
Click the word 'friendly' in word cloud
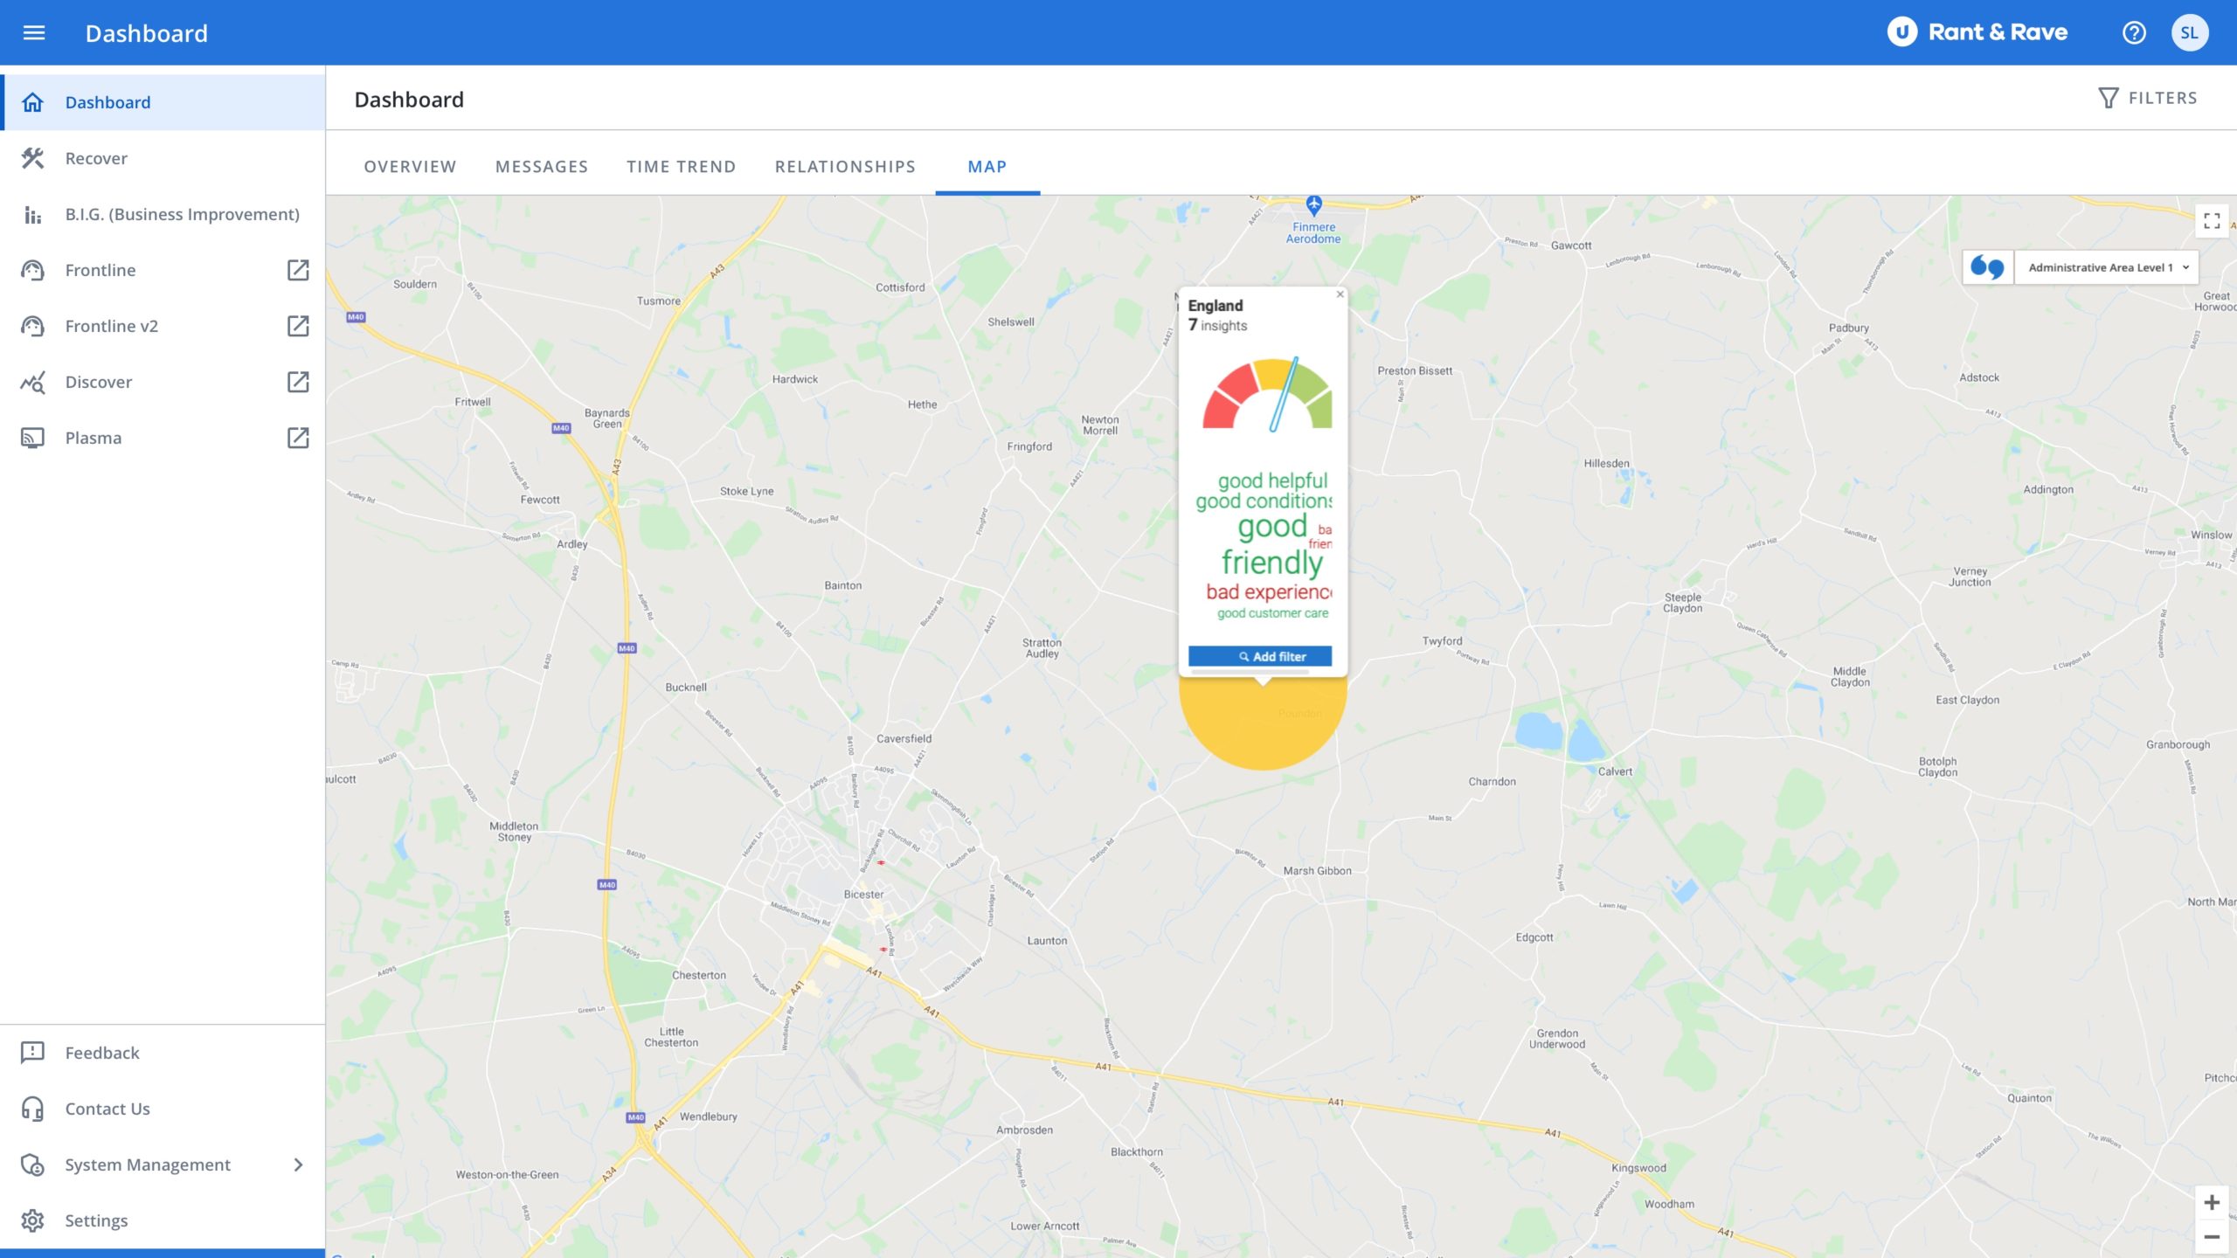coord(1271,562)
